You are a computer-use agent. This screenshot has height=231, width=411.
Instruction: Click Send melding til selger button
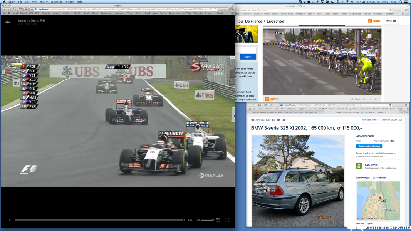(369, 146)
